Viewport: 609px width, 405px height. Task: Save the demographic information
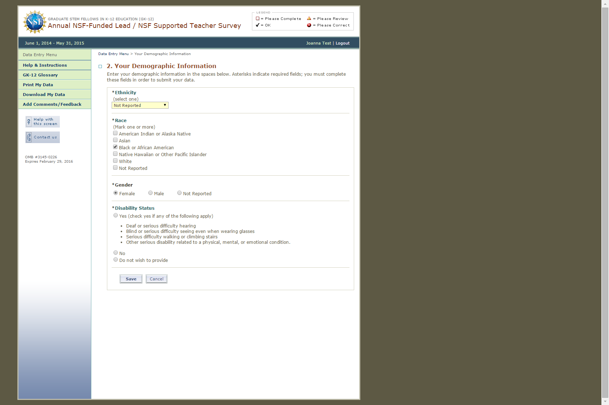131,279
